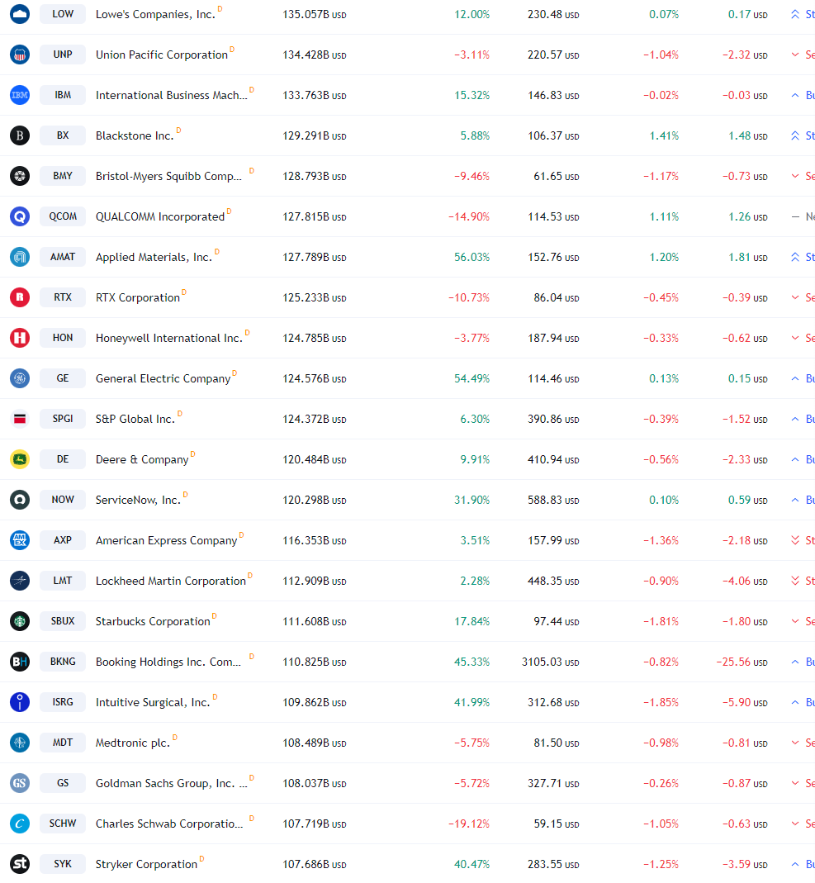Screen dimensions: 815x883
Task: Open the LOW ticker symbol
Action: [x=63, y=14]
